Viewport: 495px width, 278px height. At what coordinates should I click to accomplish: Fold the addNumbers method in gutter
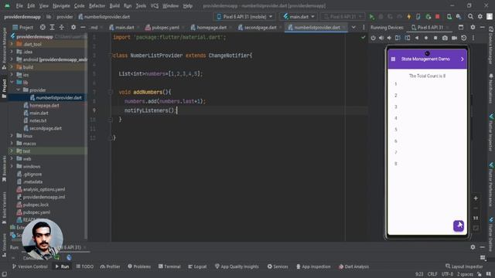tap(111, 92)
